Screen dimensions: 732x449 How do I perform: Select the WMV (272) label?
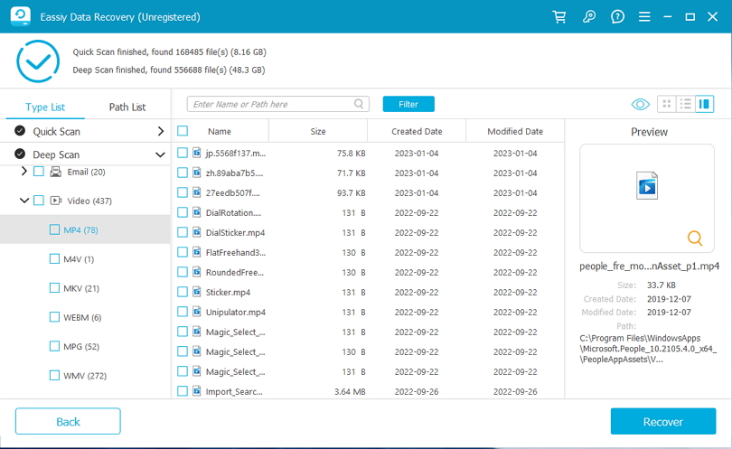(85, 376)
